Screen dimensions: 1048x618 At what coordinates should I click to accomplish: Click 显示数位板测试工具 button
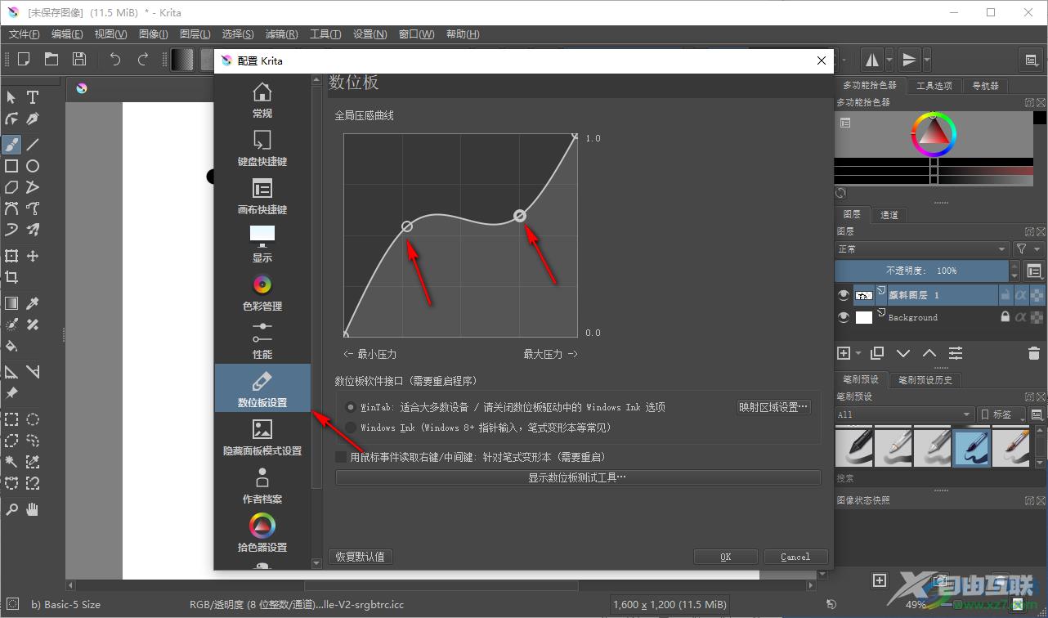tap(578, 477)
